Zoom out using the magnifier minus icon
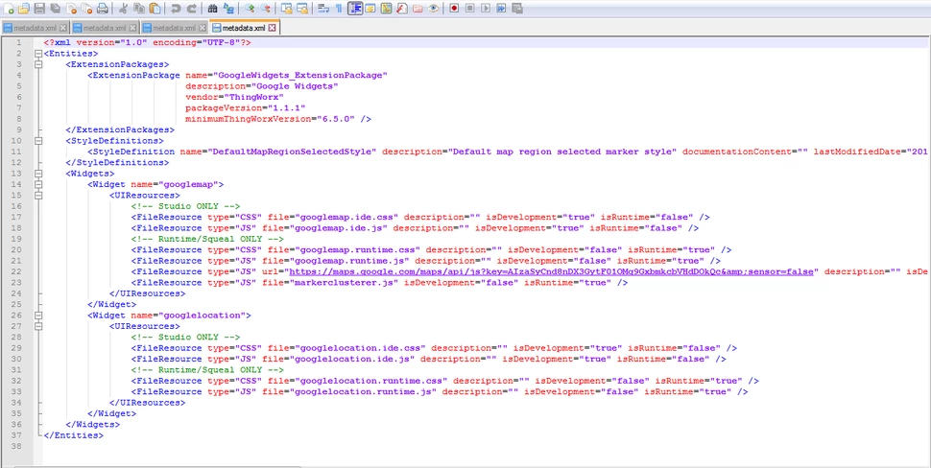Image resolution: width=931 pixels, height=468 pixels. click(266, 9)
